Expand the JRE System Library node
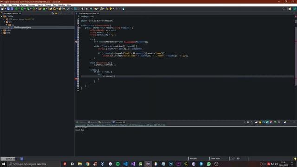This screenshot has height=167, width=297. (4, 19)
